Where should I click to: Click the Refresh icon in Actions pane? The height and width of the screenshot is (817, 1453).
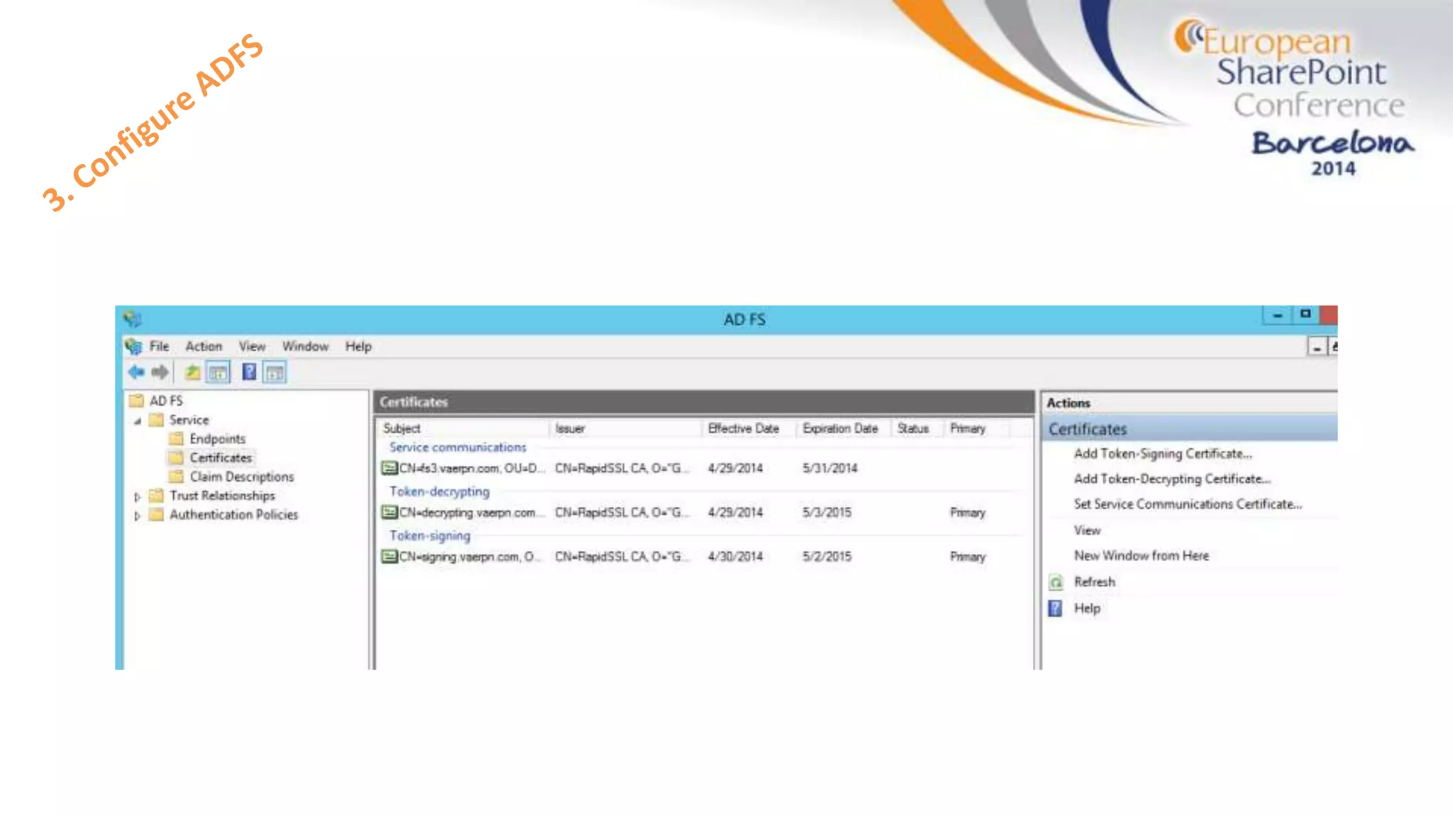coord(1056,582)
